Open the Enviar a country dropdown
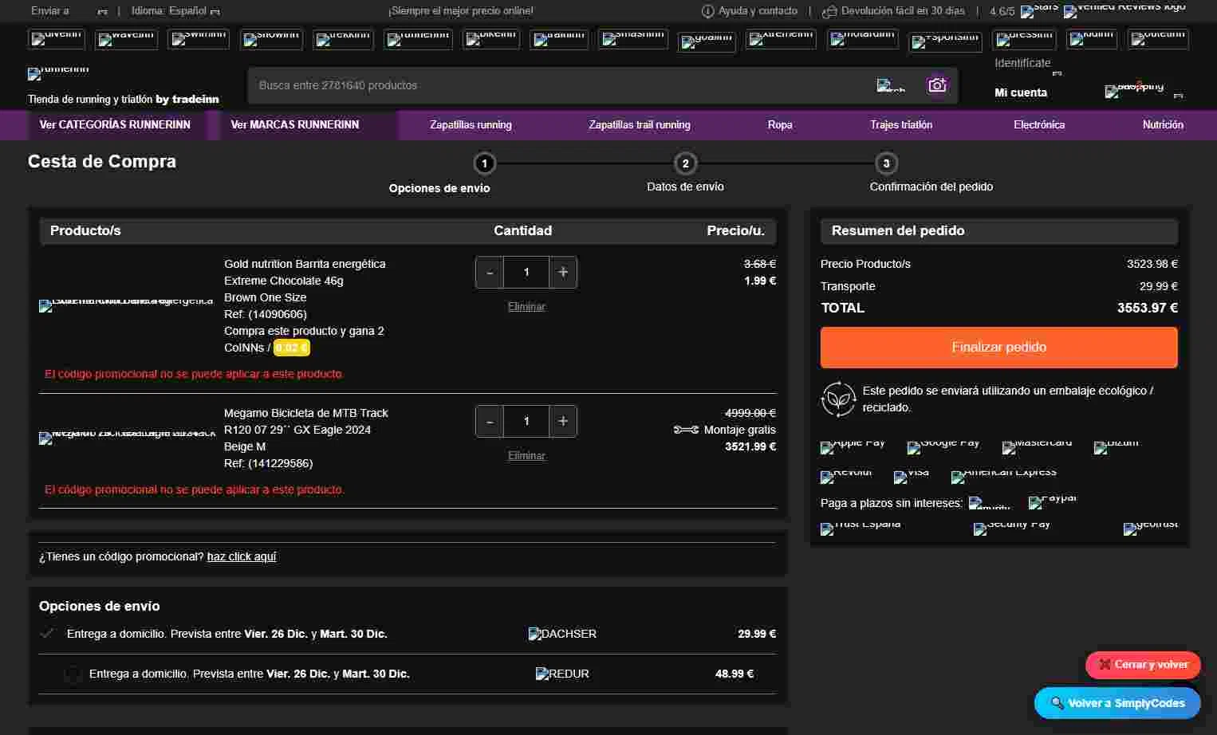The width and height of the screenshot is (1217, 735). click(x=69, y=11)
